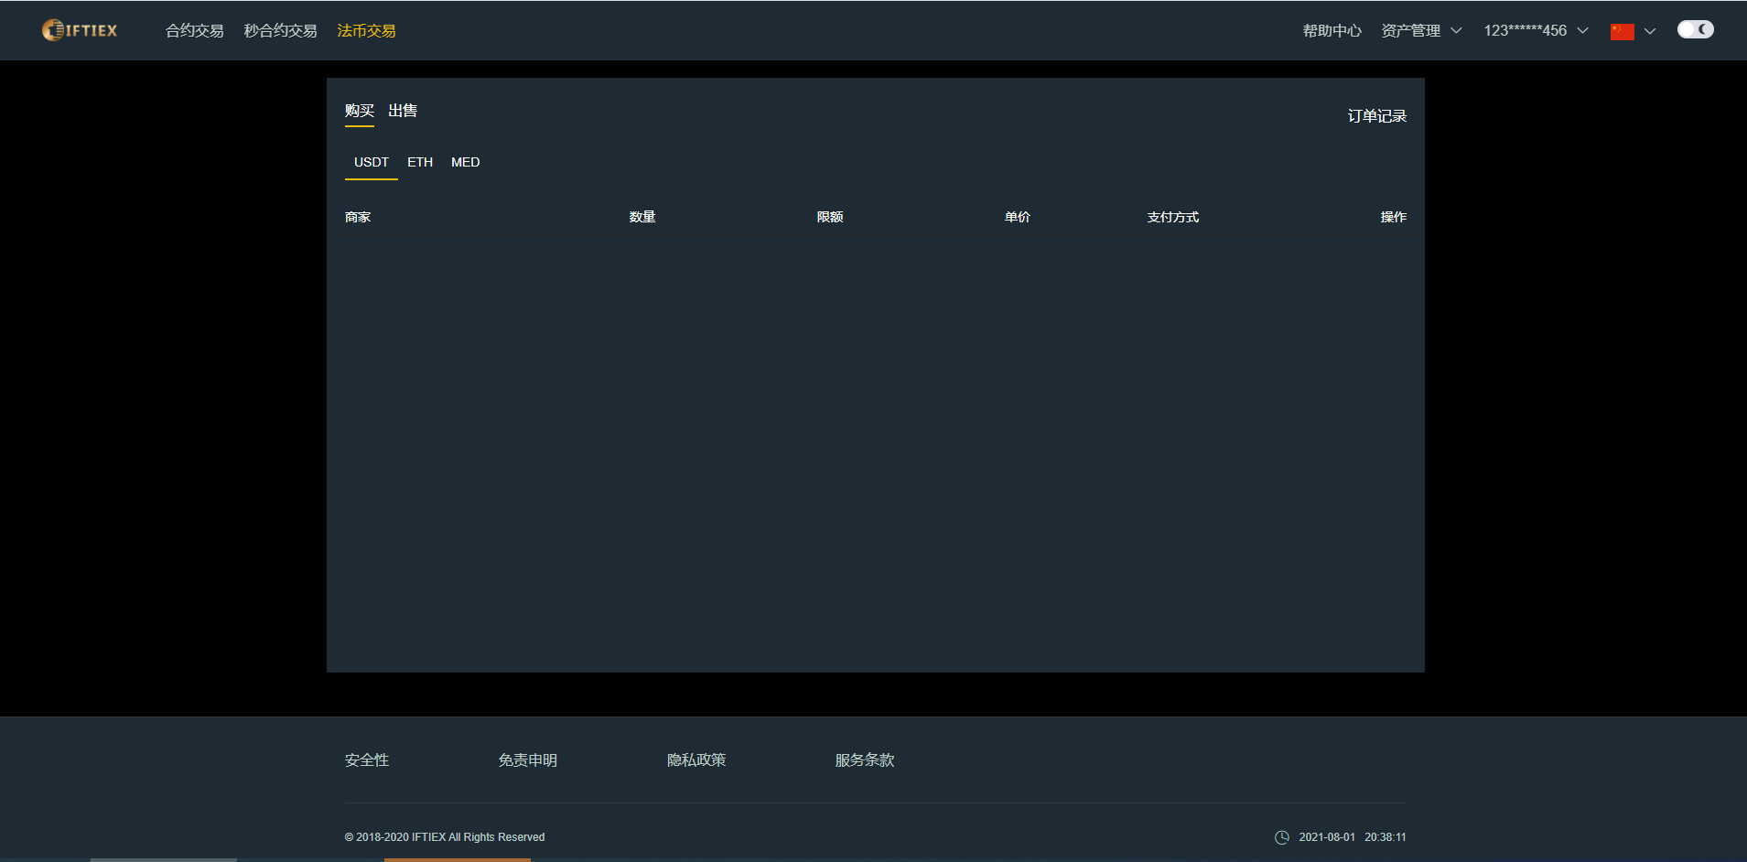Select the 购买 tab
This screenshot has height=862, width=1747.
(x=359, y=110)
